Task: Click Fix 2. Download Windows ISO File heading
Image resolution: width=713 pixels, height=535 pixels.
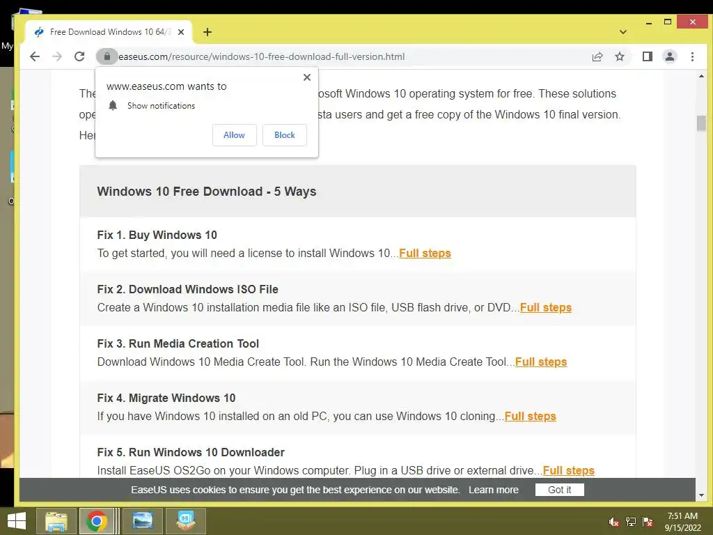Action: (187, 289)
